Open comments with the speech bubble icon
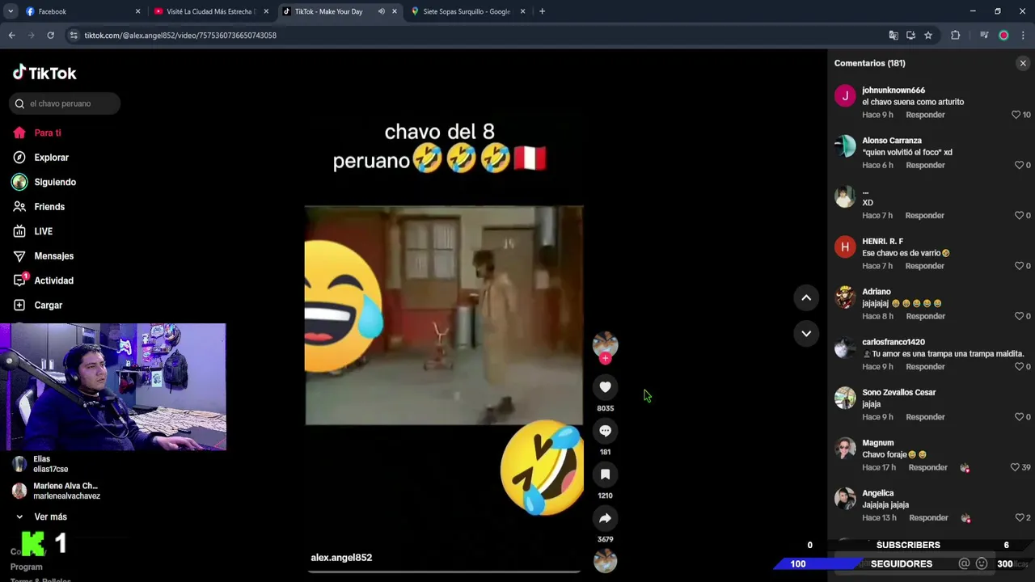The image size is (1035, 582). click(605, 431)
